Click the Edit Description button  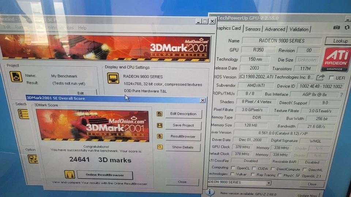[183, 114]
